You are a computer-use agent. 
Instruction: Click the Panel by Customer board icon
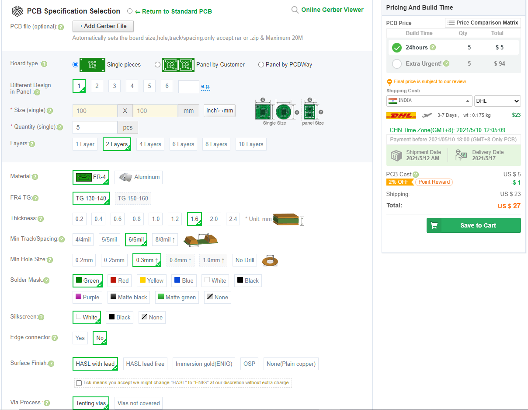178,65
